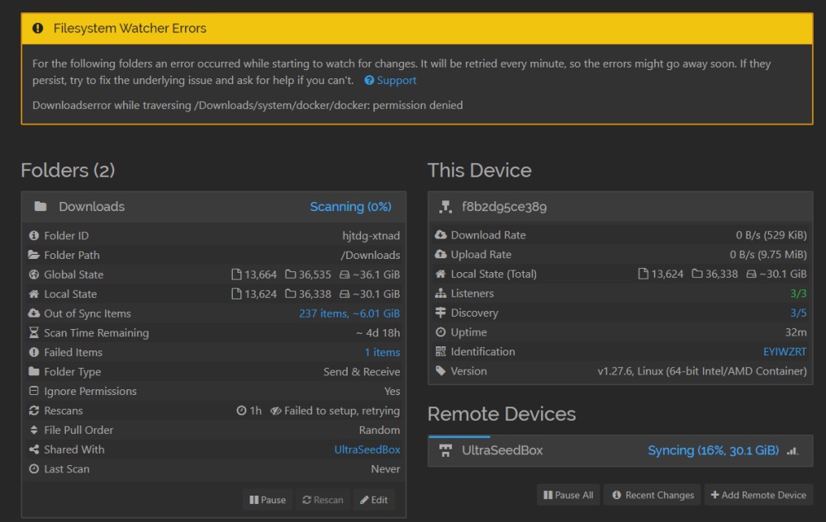The height and width of the screenshot is (522, 826).
Task: Click the Rescans refresh icon
Action: pos(34,411)
